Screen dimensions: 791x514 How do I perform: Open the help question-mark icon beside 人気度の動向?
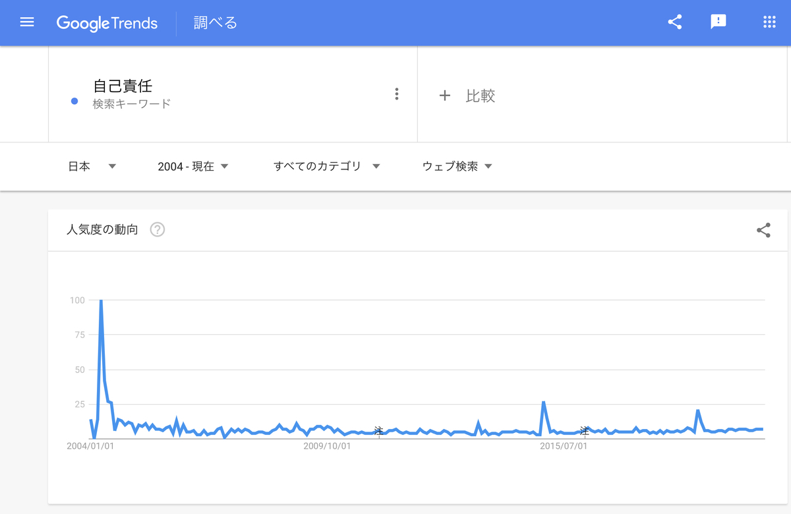156,230
